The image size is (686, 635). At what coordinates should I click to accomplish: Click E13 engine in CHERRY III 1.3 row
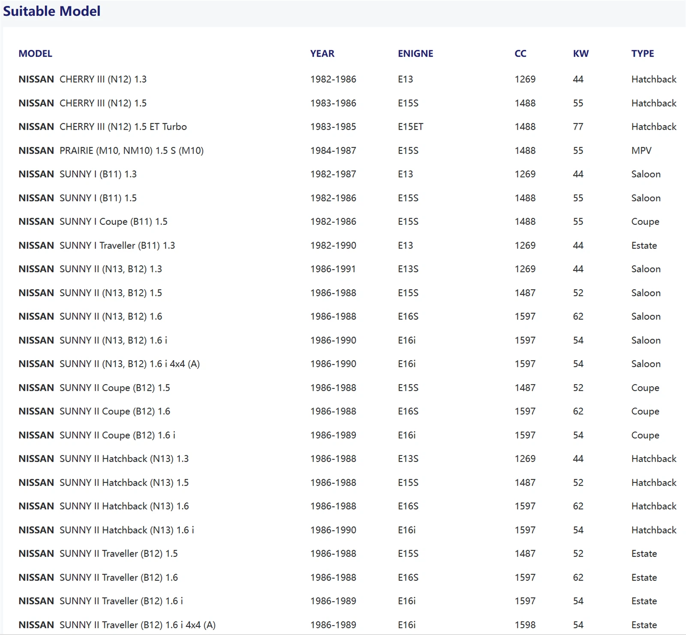pos(405,79)
